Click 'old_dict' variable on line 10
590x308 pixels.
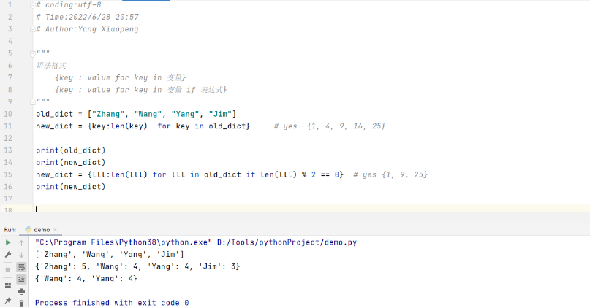(x=55, y=114)
